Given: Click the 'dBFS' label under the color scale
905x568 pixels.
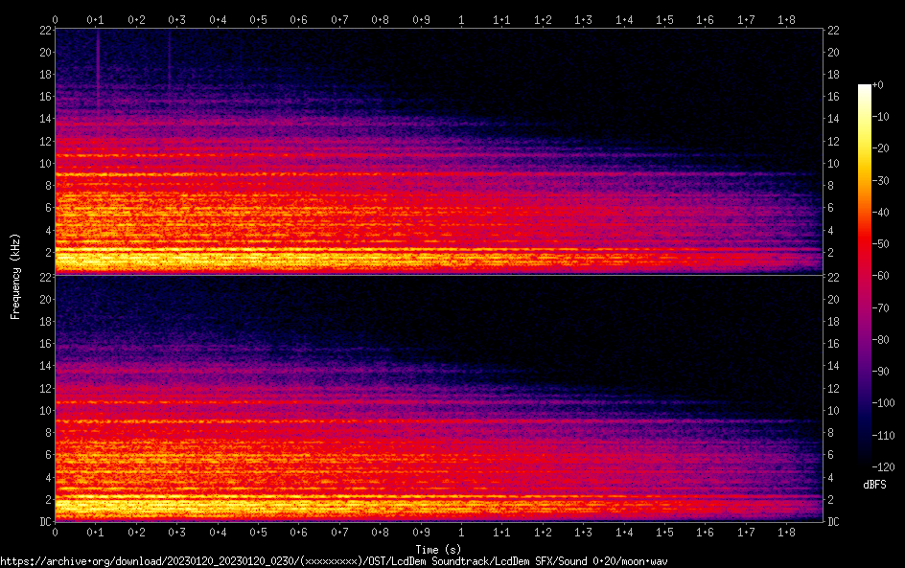Looking at the screenshot, I should tap(873, 486).
